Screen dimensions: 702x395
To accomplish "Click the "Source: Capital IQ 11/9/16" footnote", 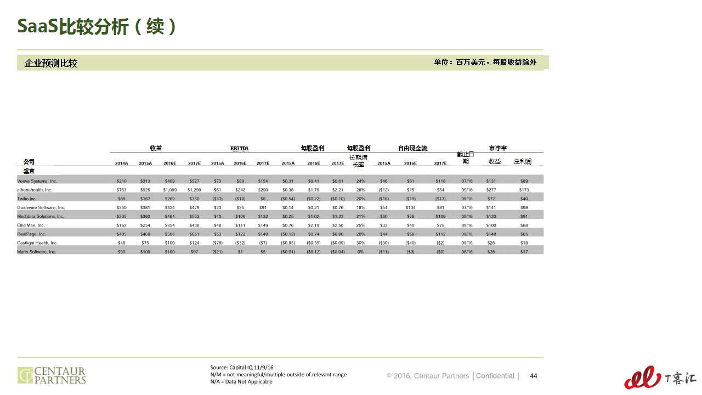I will [242, 368].
